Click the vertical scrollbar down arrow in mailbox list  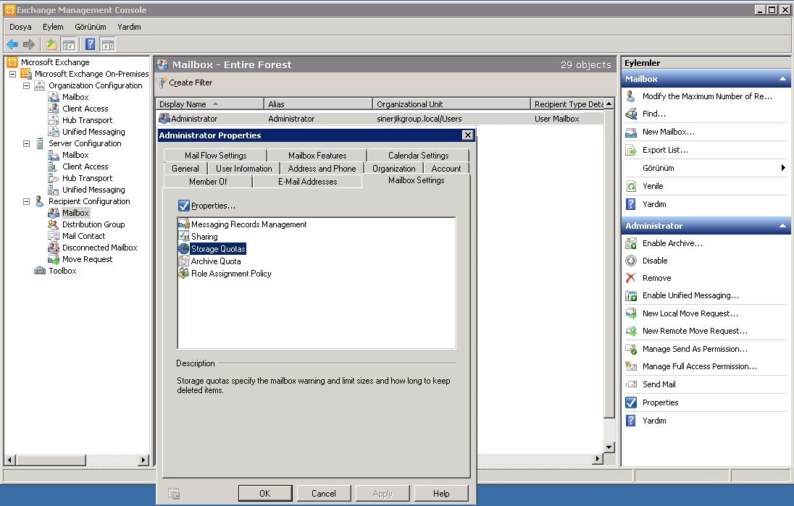609,447
